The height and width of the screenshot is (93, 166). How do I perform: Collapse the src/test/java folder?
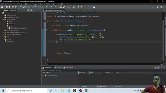pos(3,19)
